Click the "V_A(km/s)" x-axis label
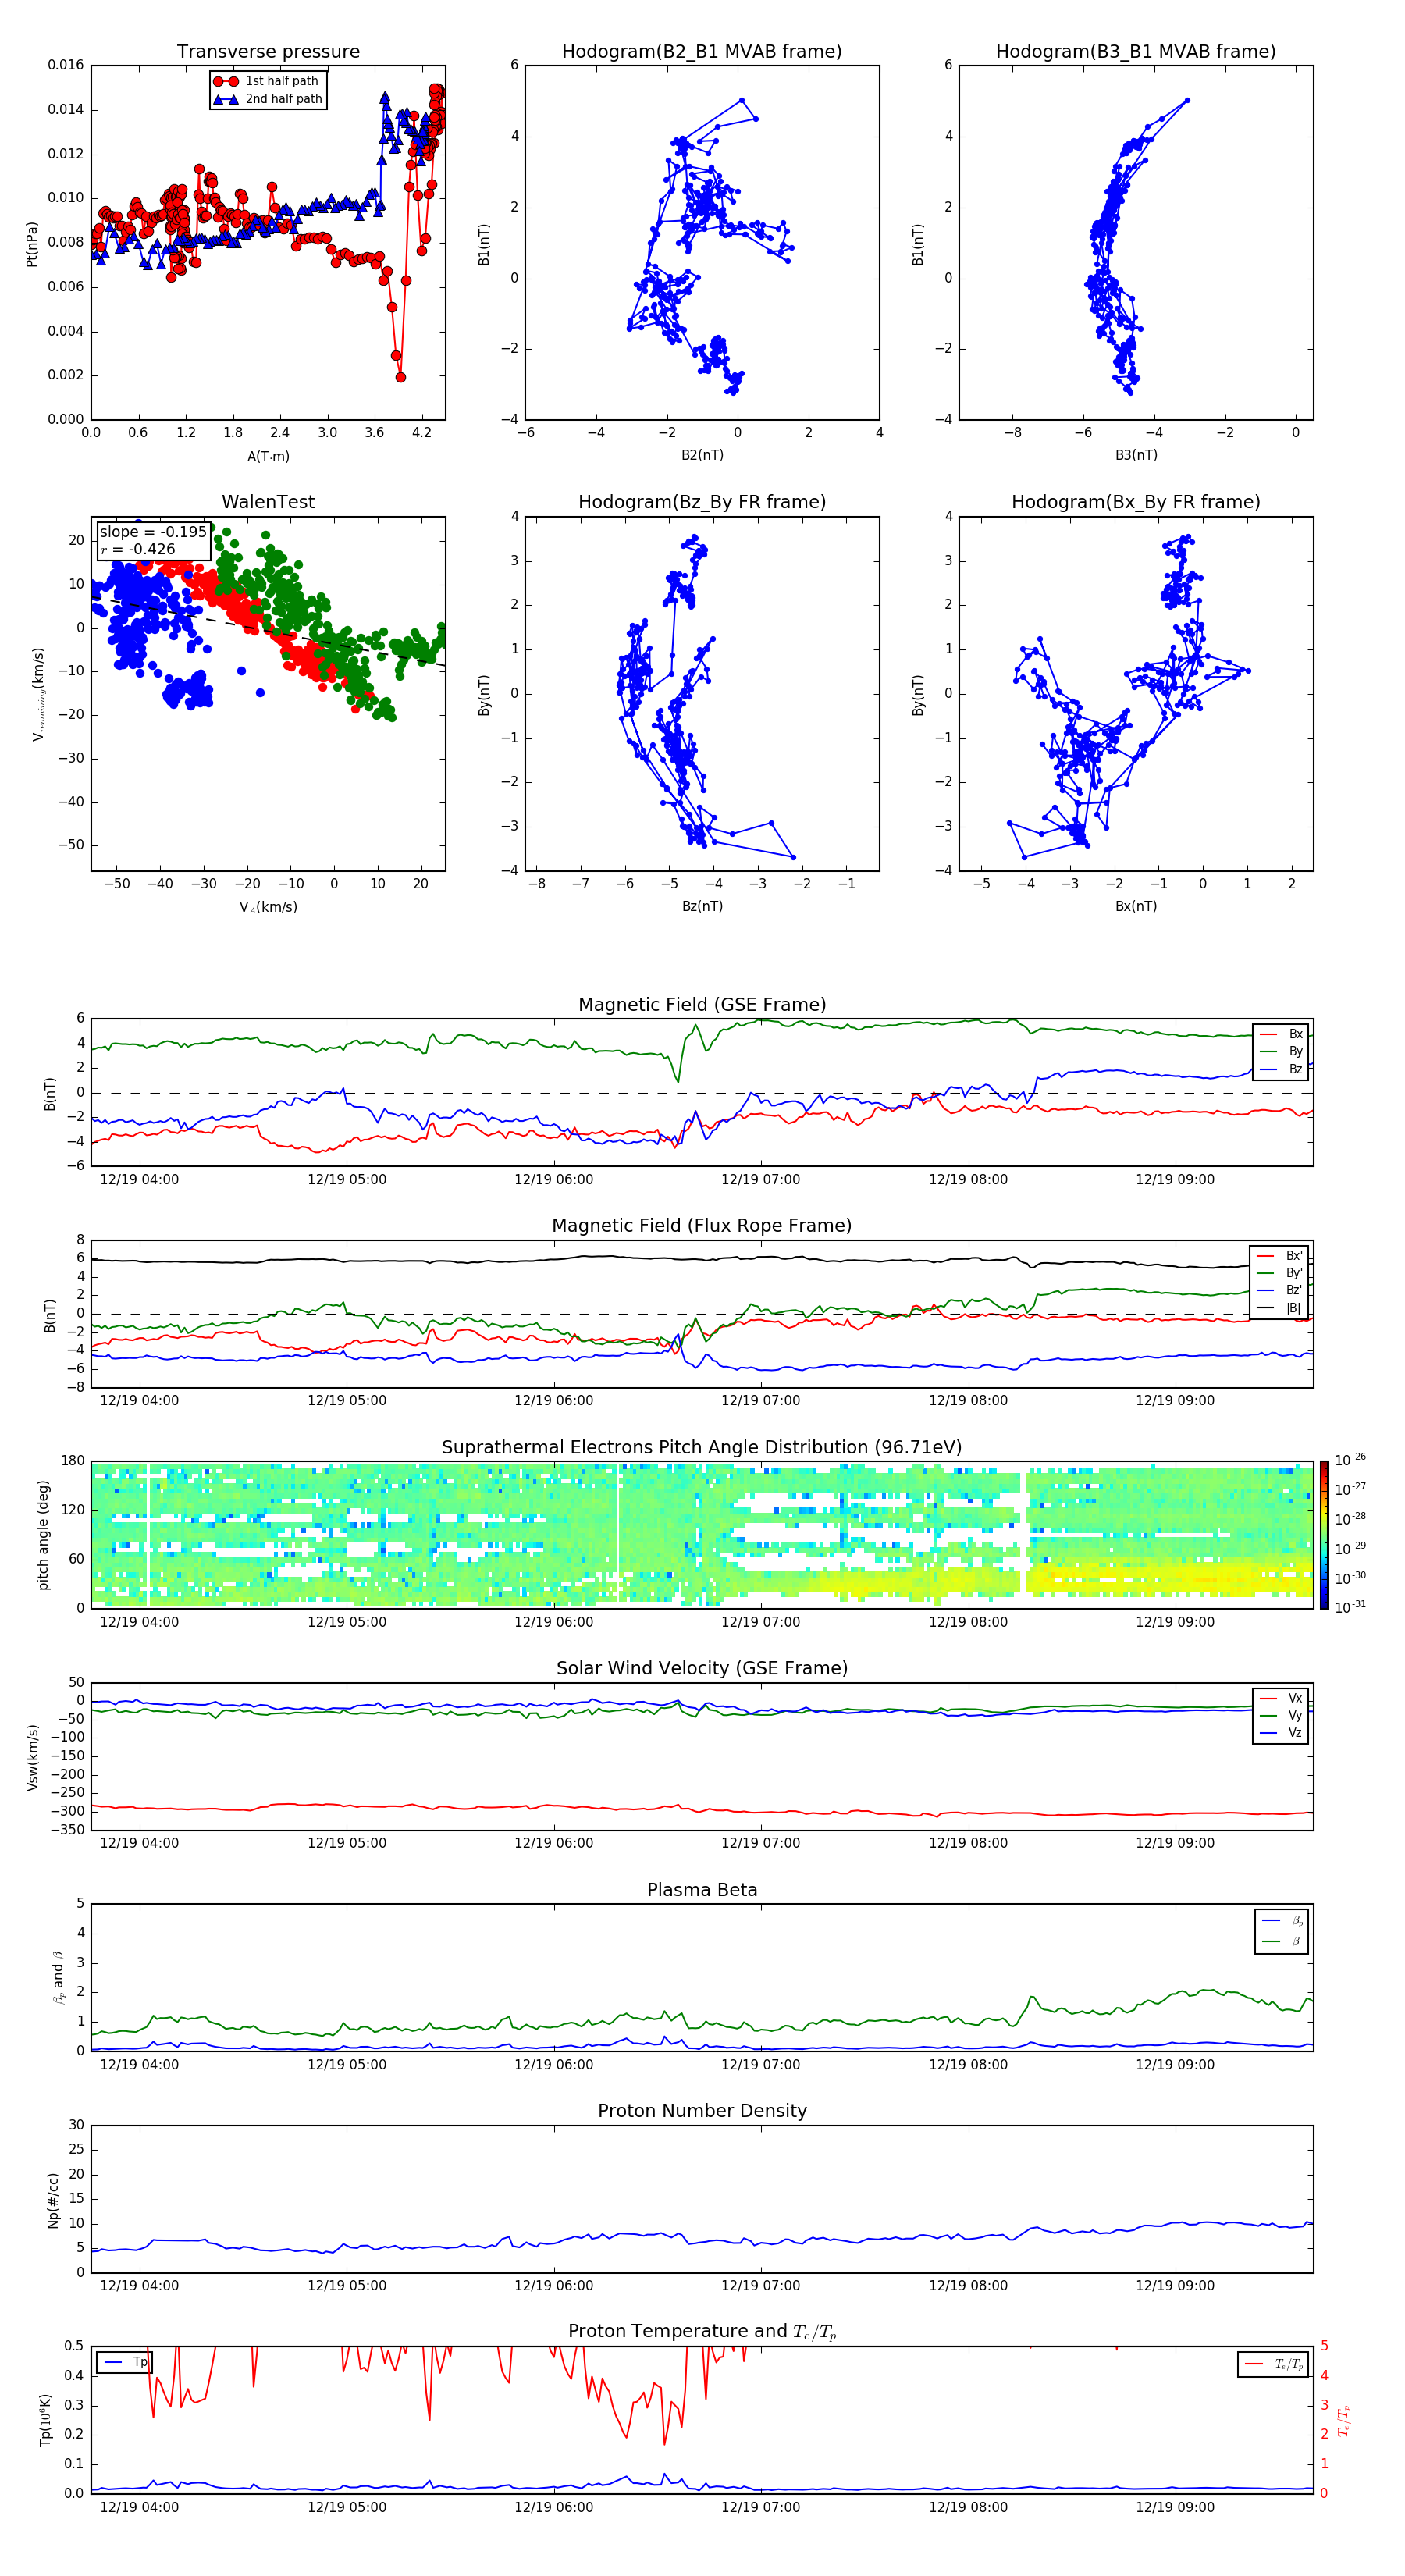Image resolution: width=1405 pixels, height=2576 pixels. (x=268, y=907)
